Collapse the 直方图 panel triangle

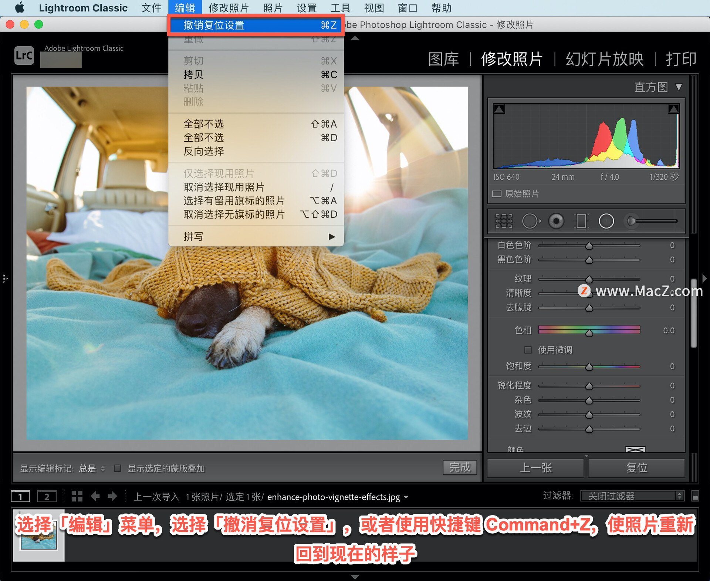(679, 87)
